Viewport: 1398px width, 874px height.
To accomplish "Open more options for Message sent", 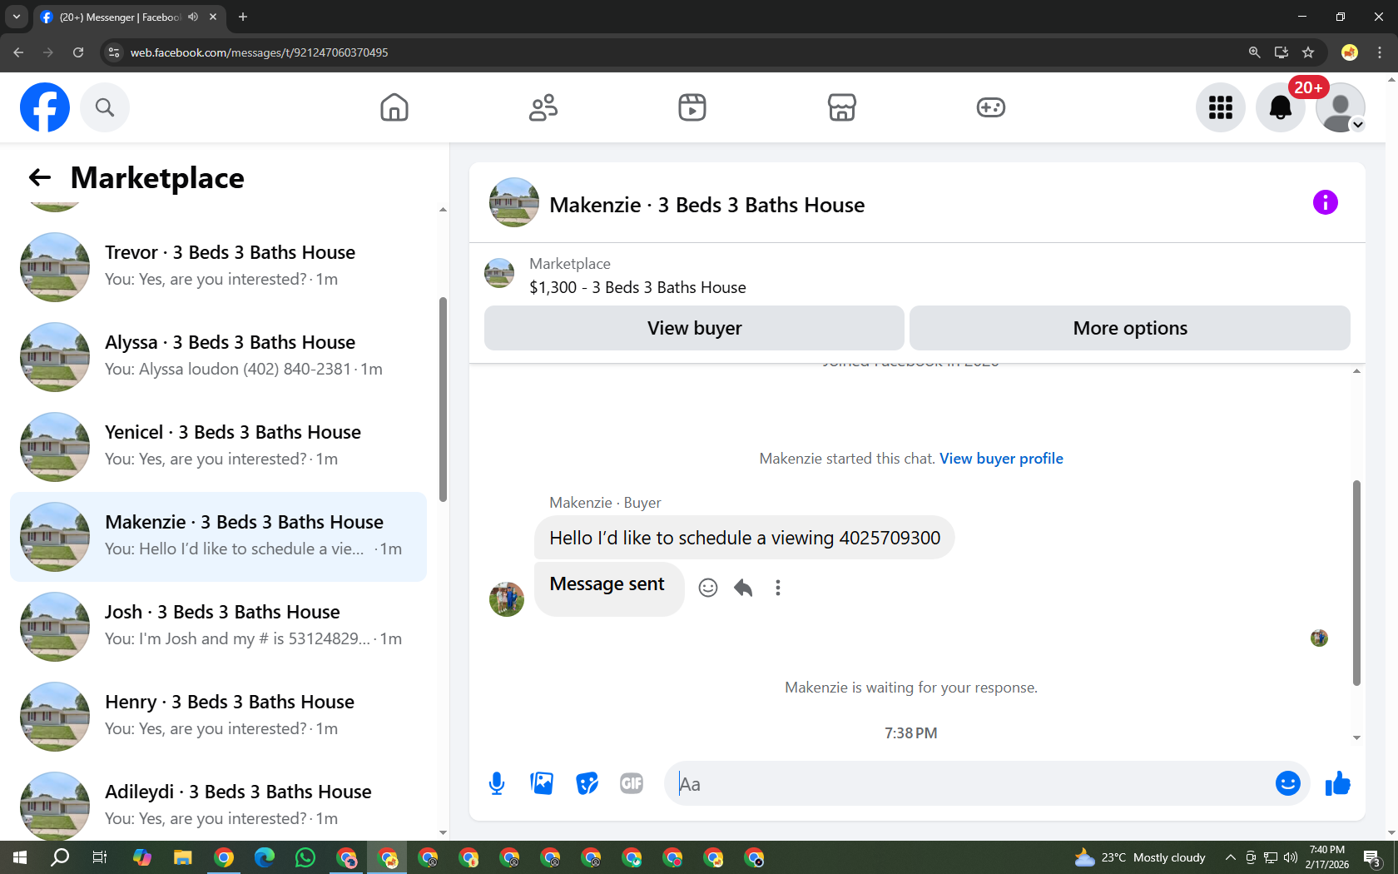I will click(778, 588).
